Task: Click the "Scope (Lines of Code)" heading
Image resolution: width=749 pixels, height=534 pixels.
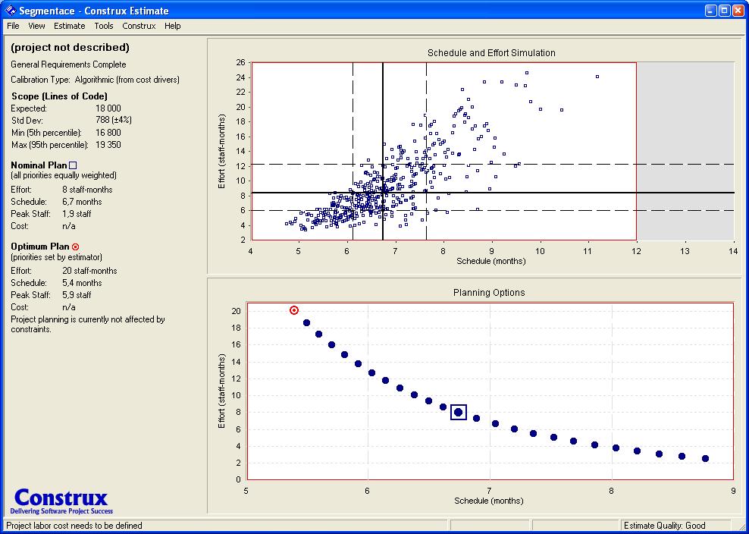Action: pyautogui.click(x=59, y=96)
